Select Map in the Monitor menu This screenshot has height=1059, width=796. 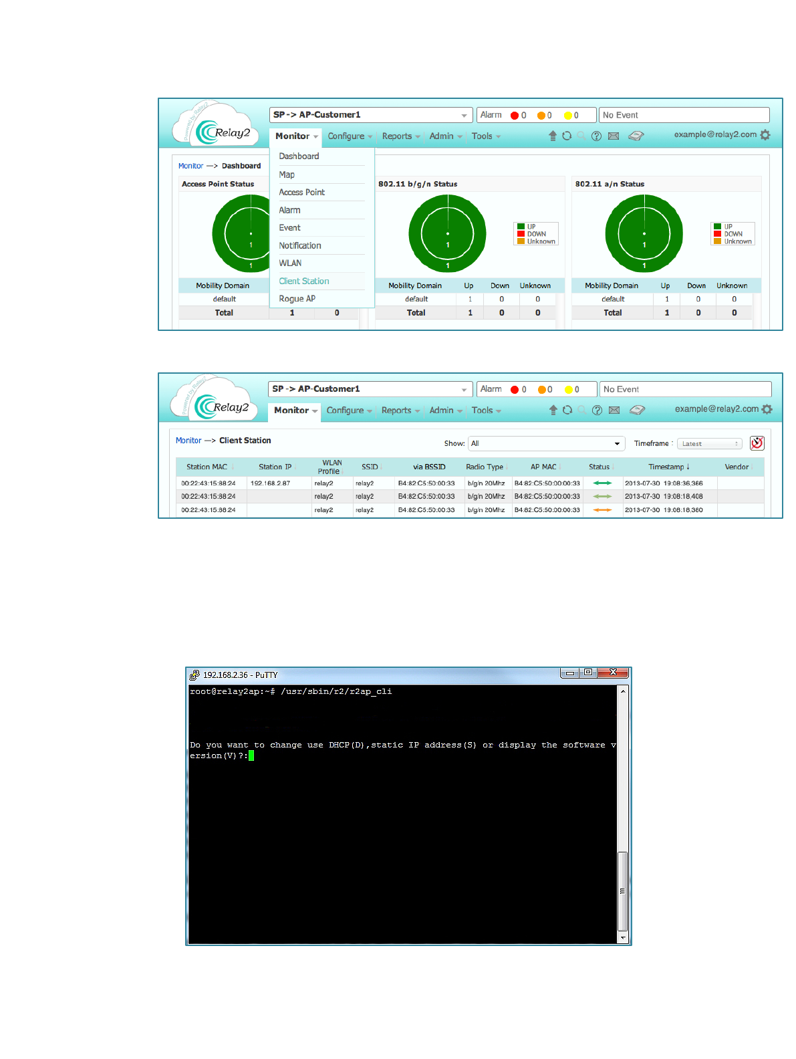coord(287,174)
